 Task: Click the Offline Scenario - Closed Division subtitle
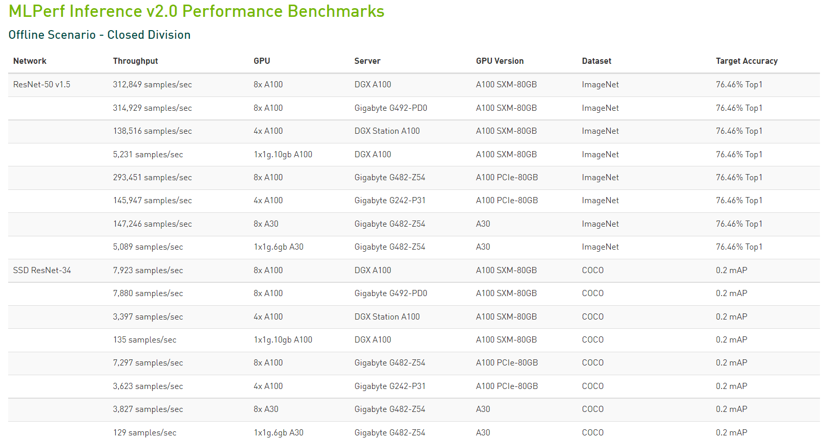pos(99,35)
